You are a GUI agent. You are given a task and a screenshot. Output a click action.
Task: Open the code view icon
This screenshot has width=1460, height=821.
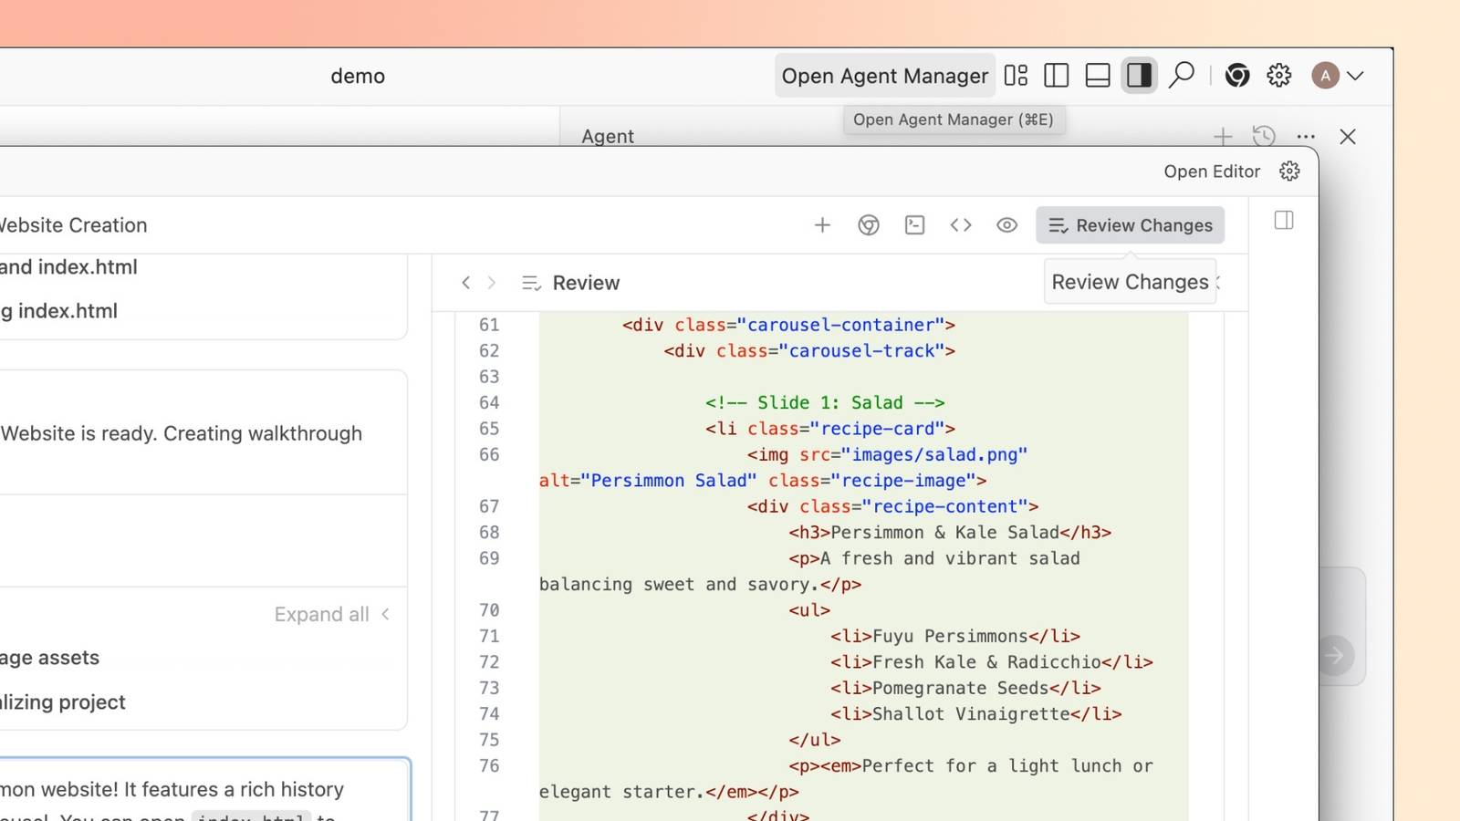pyautogui.click(x=960, y=224)
